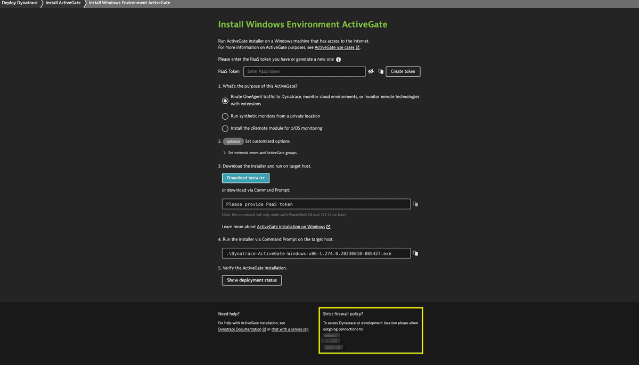Click Show deployment status
This screenshot has height=365, width=639.
[x=251, y=279]
